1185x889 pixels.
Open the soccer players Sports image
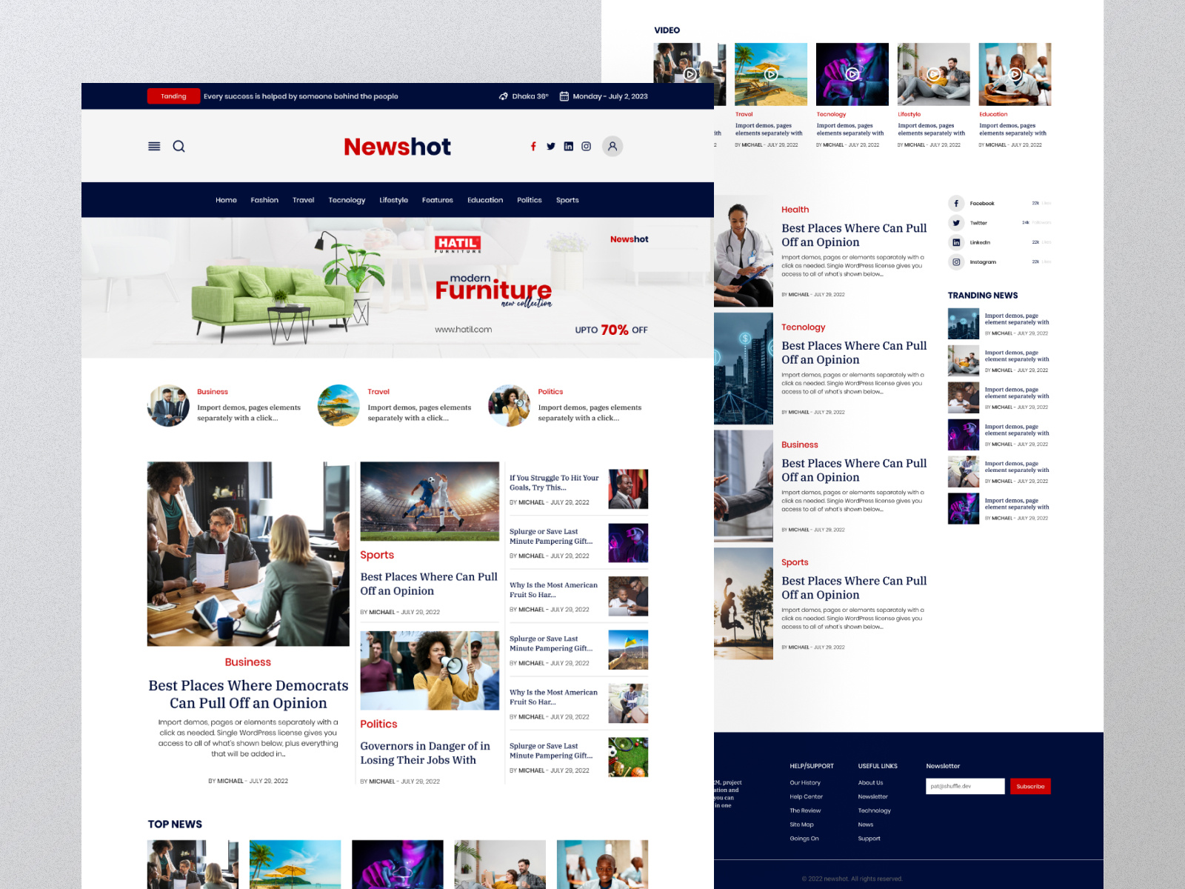pos(430,502)
